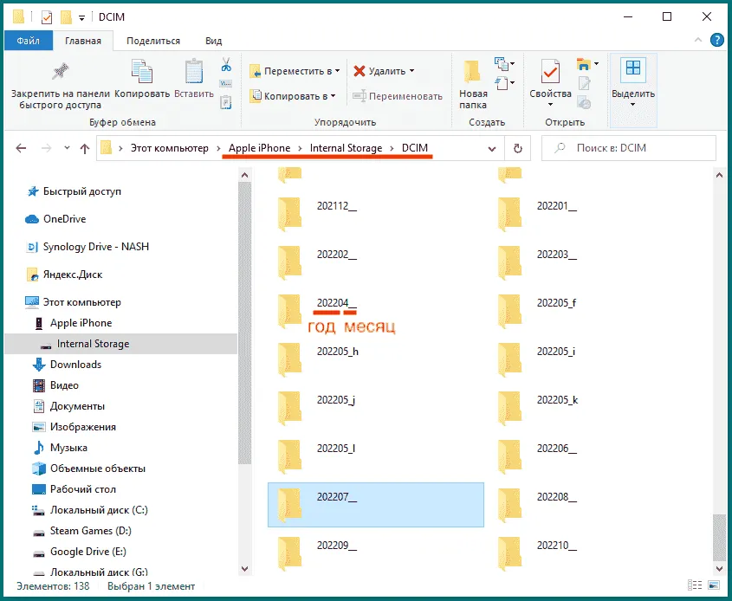Create a new folder via Новая папка

coord(473,85)
